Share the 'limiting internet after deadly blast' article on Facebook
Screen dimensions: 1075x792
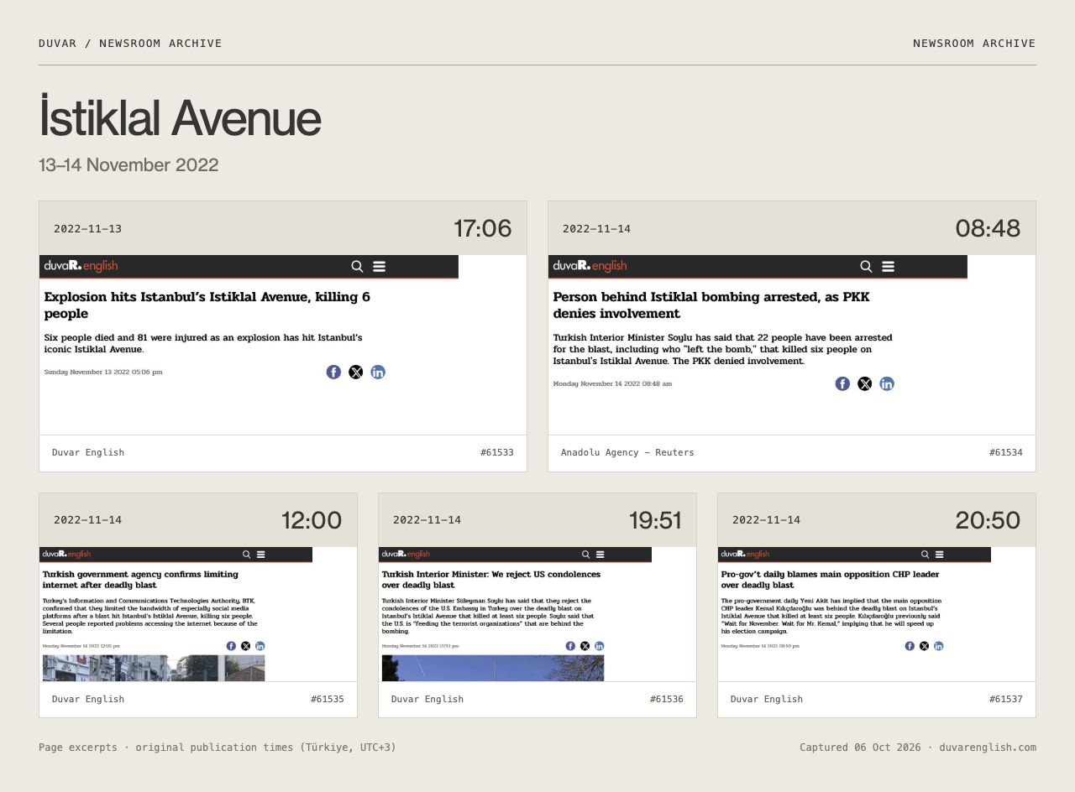coord(231,646)
